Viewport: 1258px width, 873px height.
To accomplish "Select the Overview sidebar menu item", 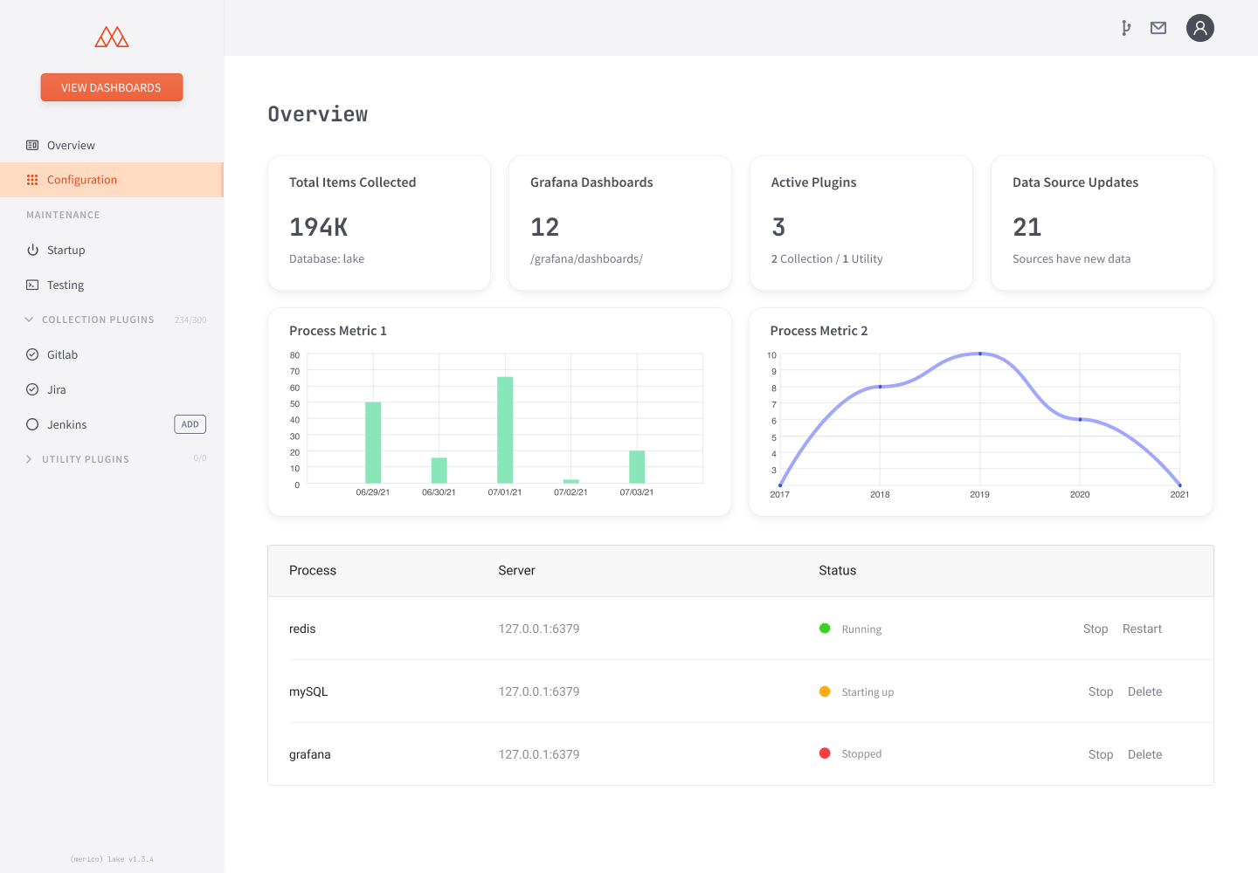I will pos(70,145).
